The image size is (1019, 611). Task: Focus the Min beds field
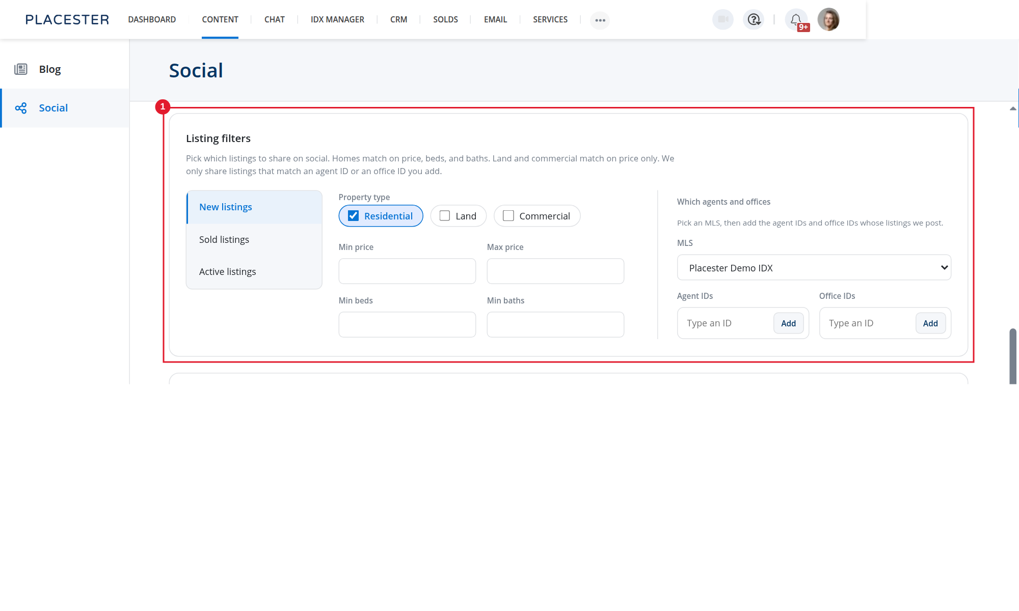[407, 325]
